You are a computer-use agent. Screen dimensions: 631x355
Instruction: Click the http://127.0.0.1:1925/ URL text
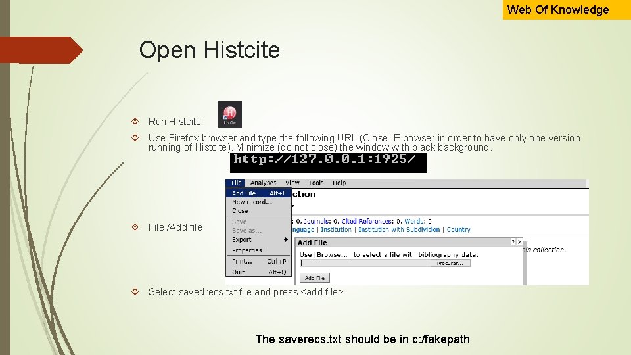[325, 159]
